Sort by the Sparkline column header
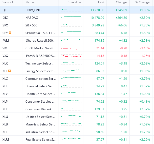Screen dimensions: 154x144 pos(74,2)
